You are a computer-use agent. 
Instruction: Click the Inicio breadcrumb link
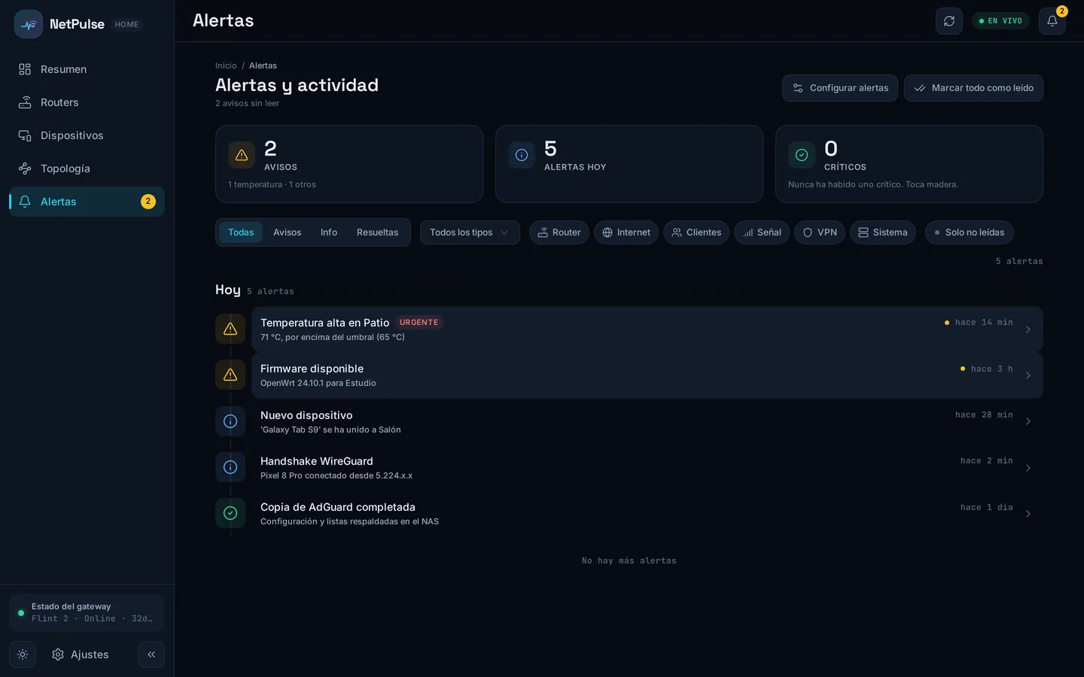[226, 65]
